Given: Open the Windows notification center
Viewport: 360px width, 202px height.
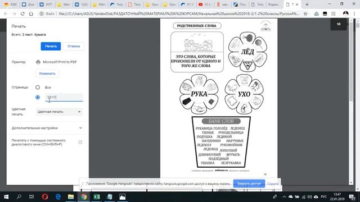Looking at the screenshot, I should pos(352,197).
